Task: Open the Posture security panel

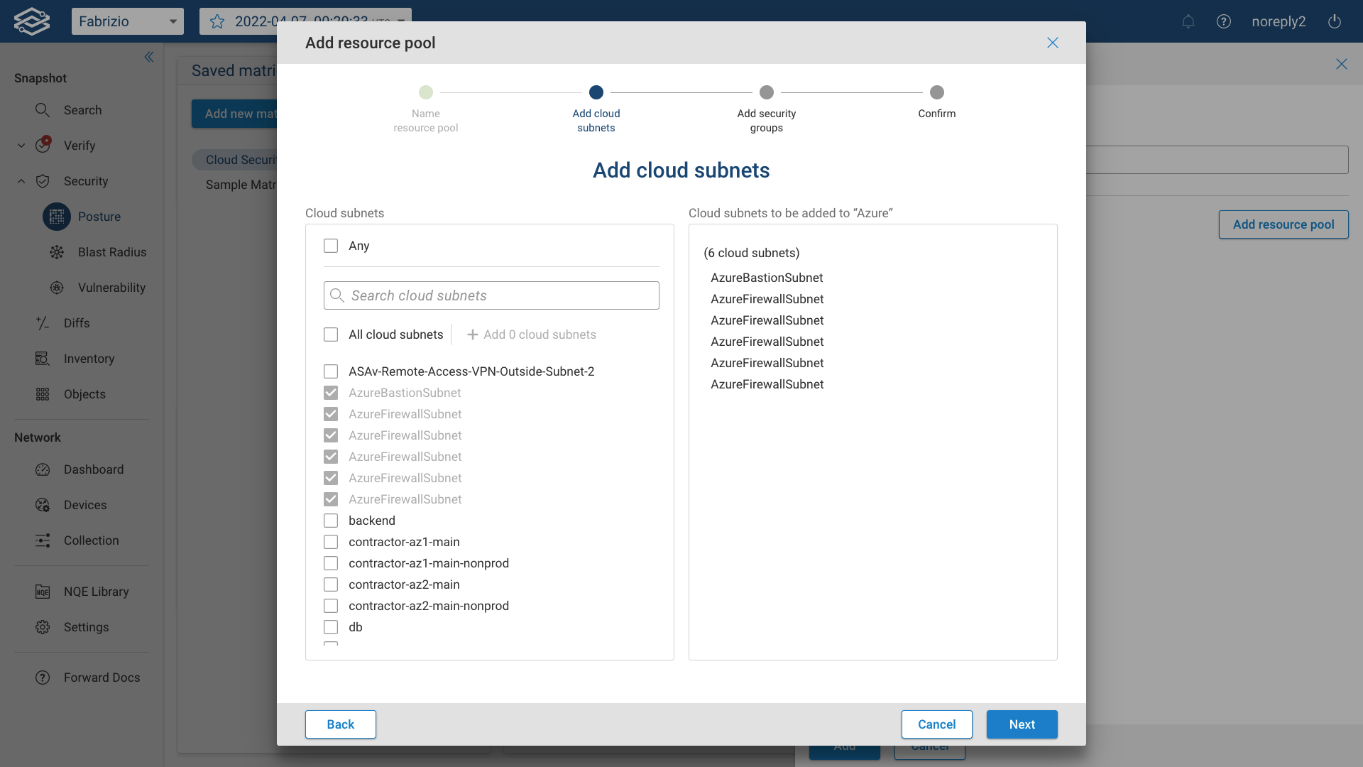Action: click(99, 217)
